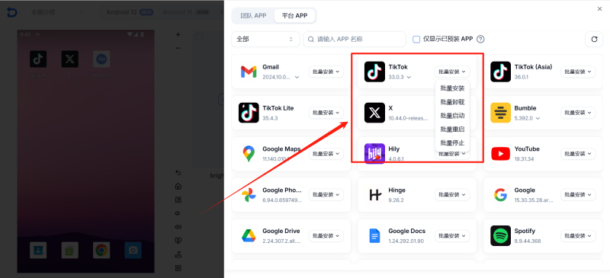Expand TikTok version 33.0.3 chevron
This screenshot has width=610, height=278.
tap(409, 78)
